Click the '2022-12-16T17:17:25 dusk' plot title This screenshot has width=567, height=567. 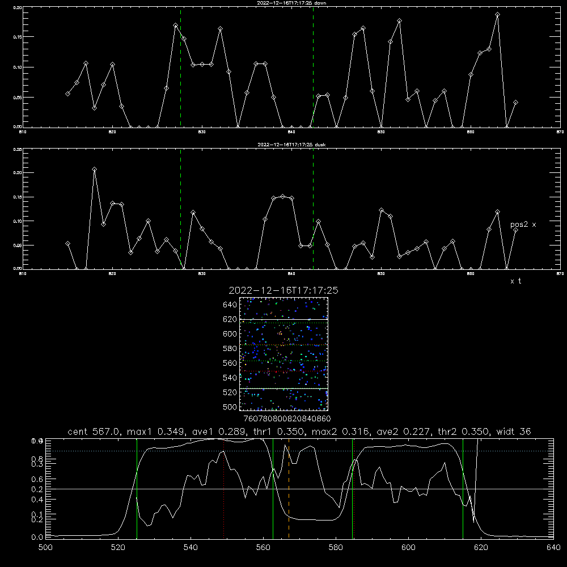[291, 145]
